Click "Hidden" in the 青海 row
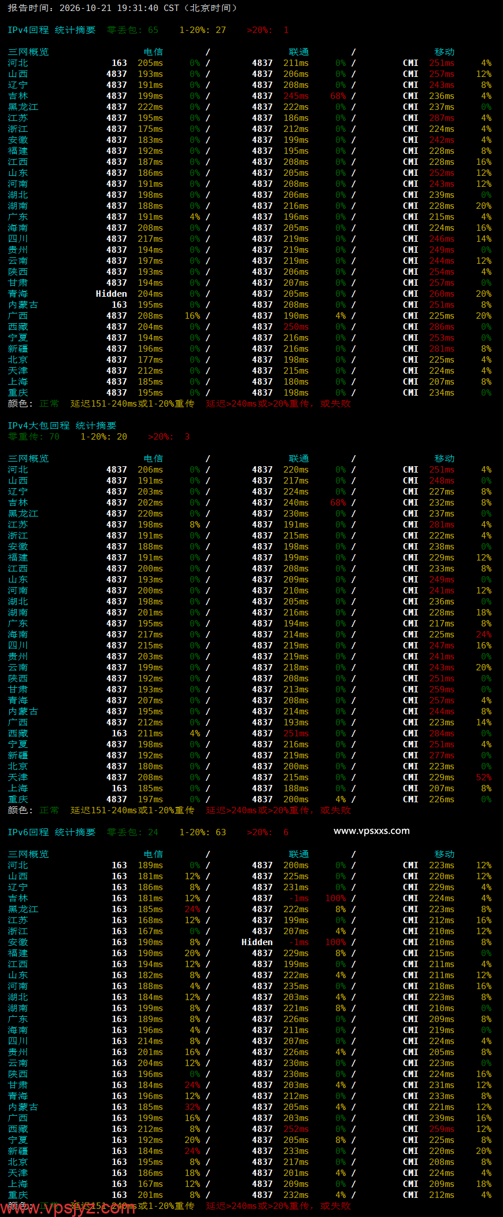 click(112, 294)
